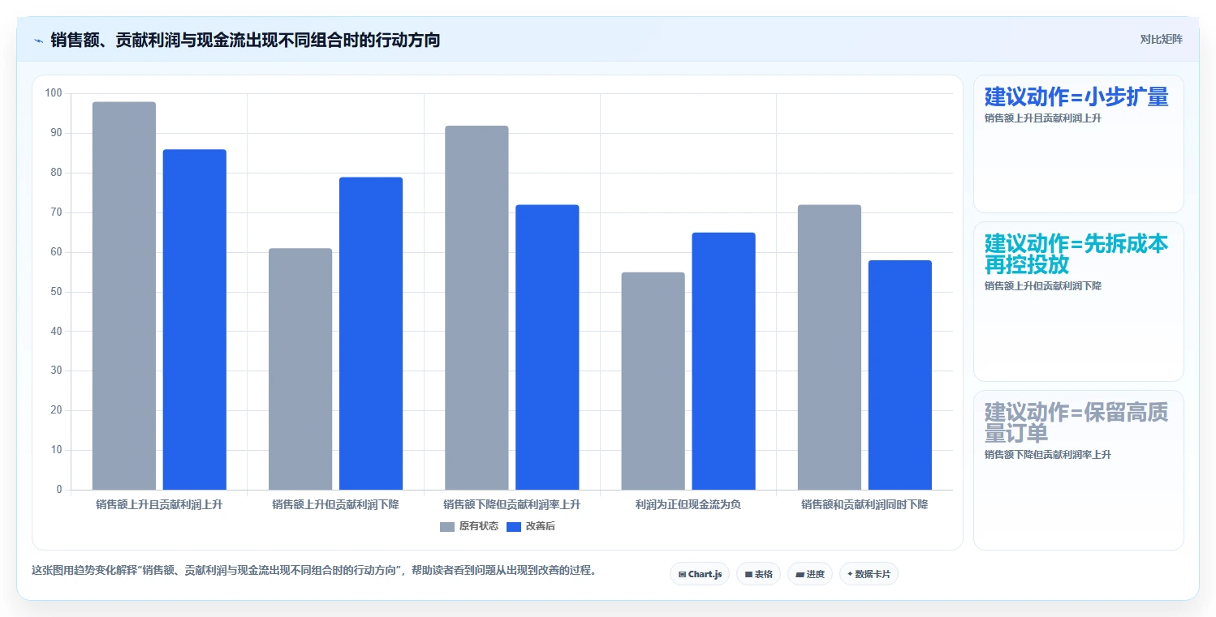Click blue bar for 销售额和贡献利润同时下降
This screenshot has width=1216, height=617.
[x=900, y=375]
